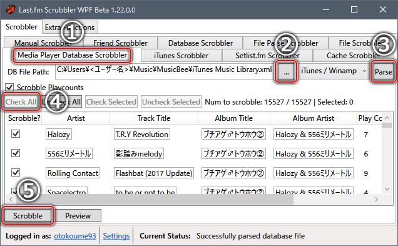This screenshot has width=398, height=246.
Task: Uncheck scrobble box for Flashbat (2017 Update)
Action: (16, 173)
